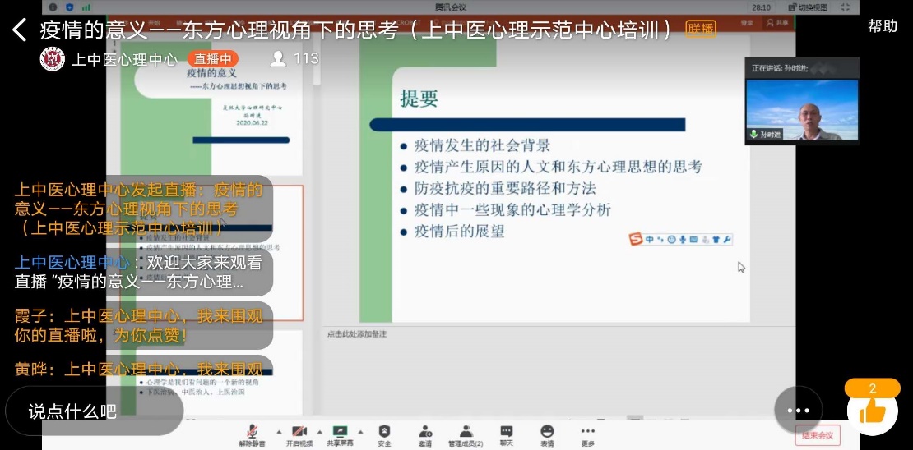Turn on camera with 开启视频
Image resolution: width=913 pixels, height=450 pixels.
(x=299, y=434)
